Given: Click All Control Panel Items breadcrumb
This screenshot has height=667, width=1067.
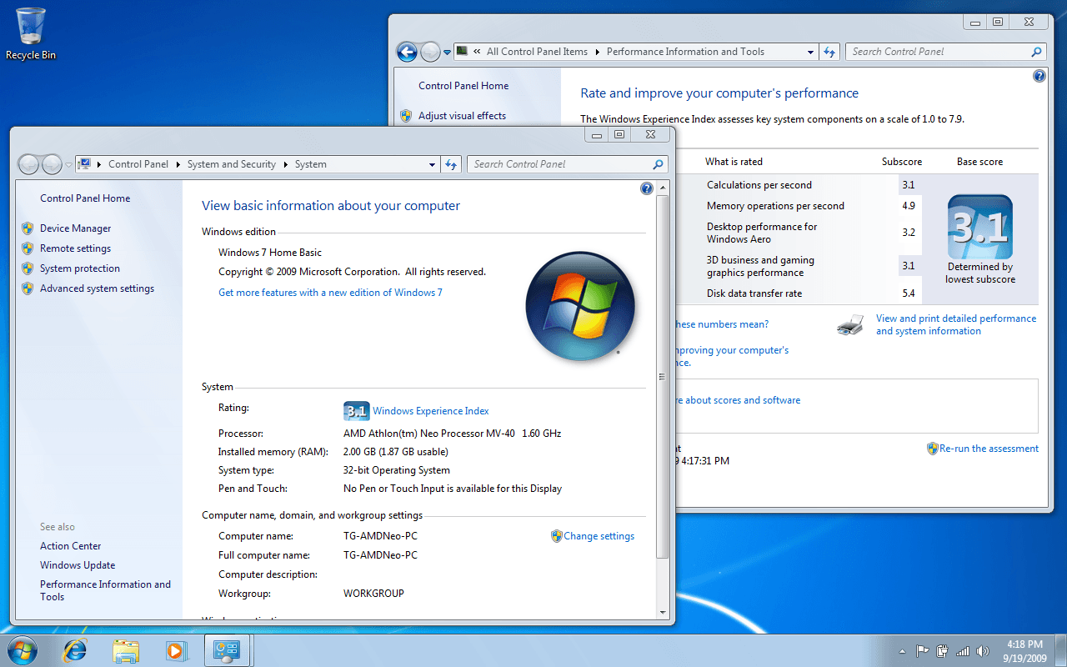Looking at the screenshot, I should [538, 52].
